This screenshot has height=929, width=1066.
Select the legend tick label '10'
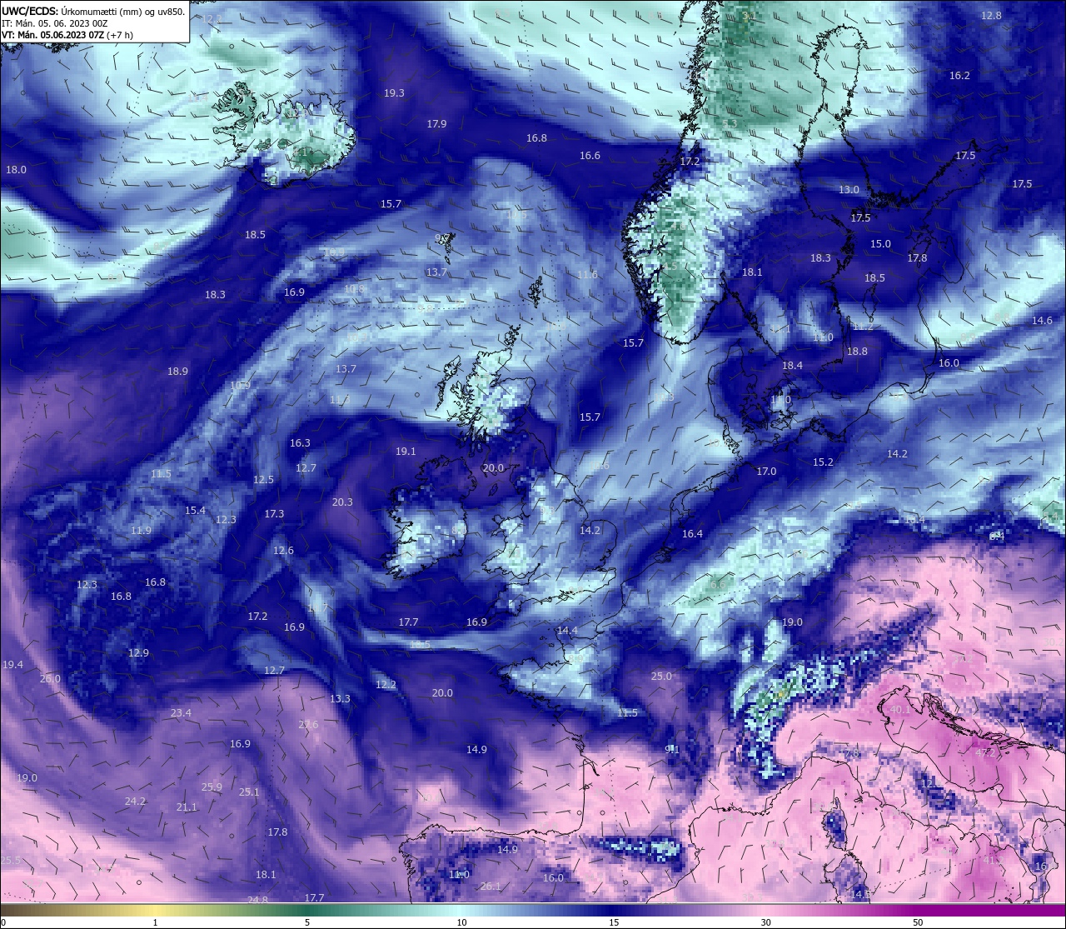point(461,922)
